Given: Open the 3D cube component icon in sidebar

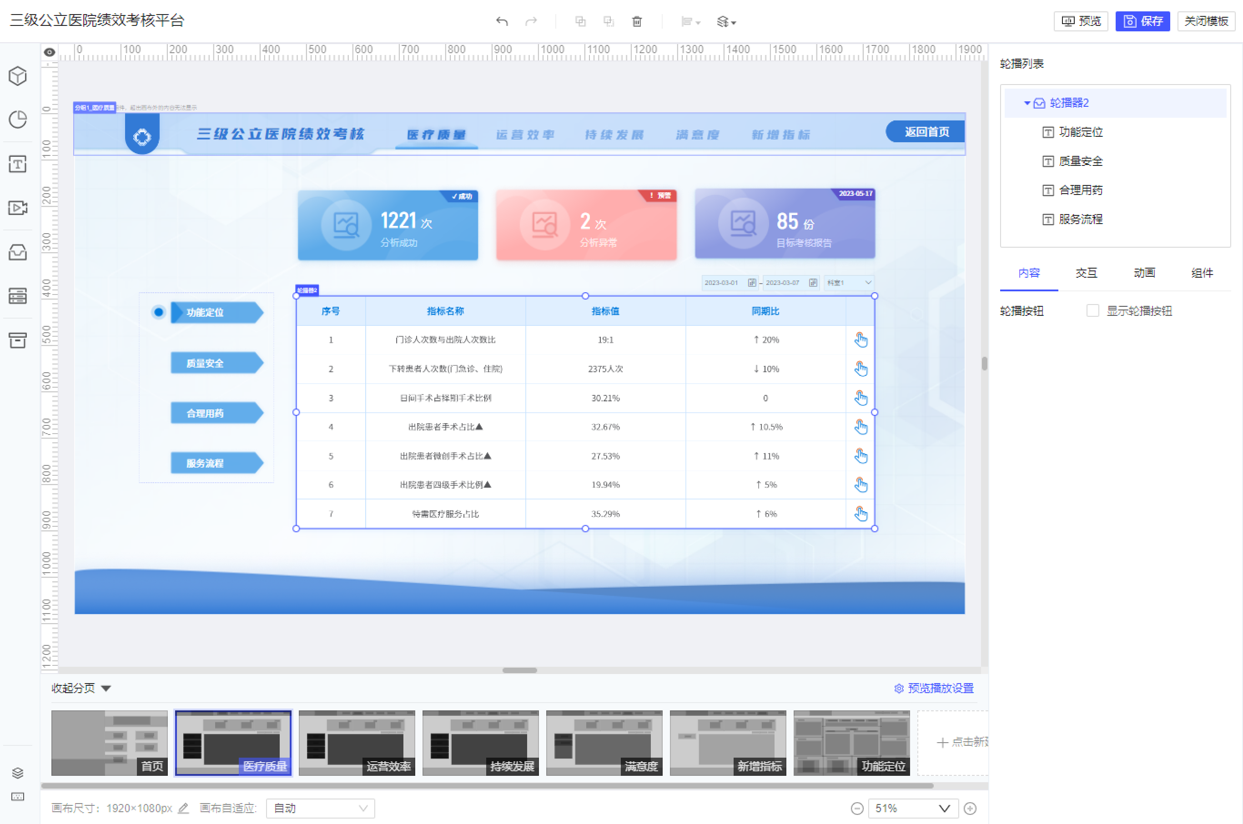Looking at the screenshot, I should [x=18, y=76].
